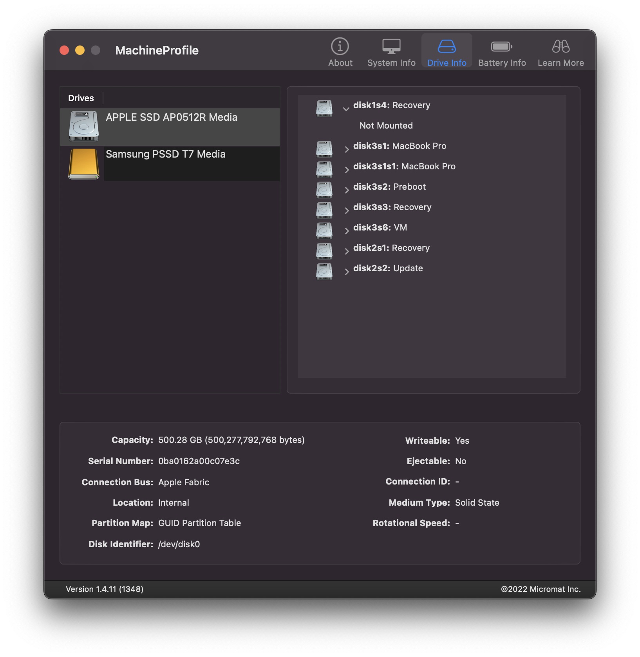Screen dimensions: 640x657
Task: Select the disk1s4: Recovery volume text
Action: (392, 105)
